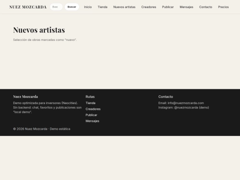Open the Inicio nav link
This screenshot has height=180, width=240.
pyautogui.click(x=88, y=7)
